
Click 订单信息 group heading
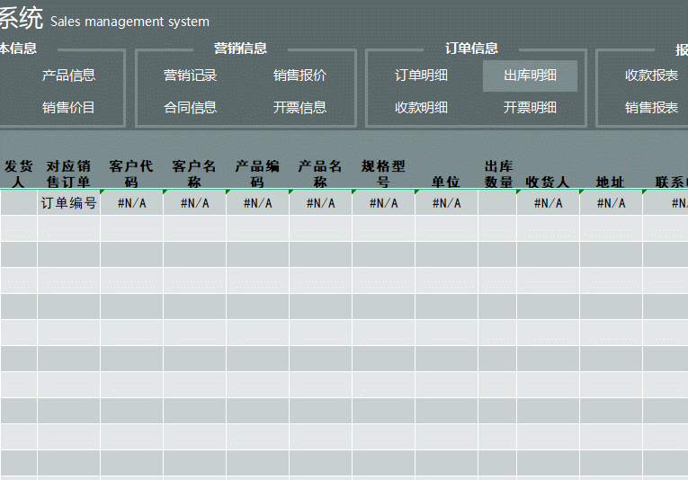pos(471,49)
